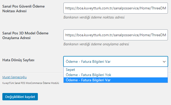The image size is (171, 105).
Task: Open the Hata Dönüş Sayfası select box
Action: [x=116, y=61]
